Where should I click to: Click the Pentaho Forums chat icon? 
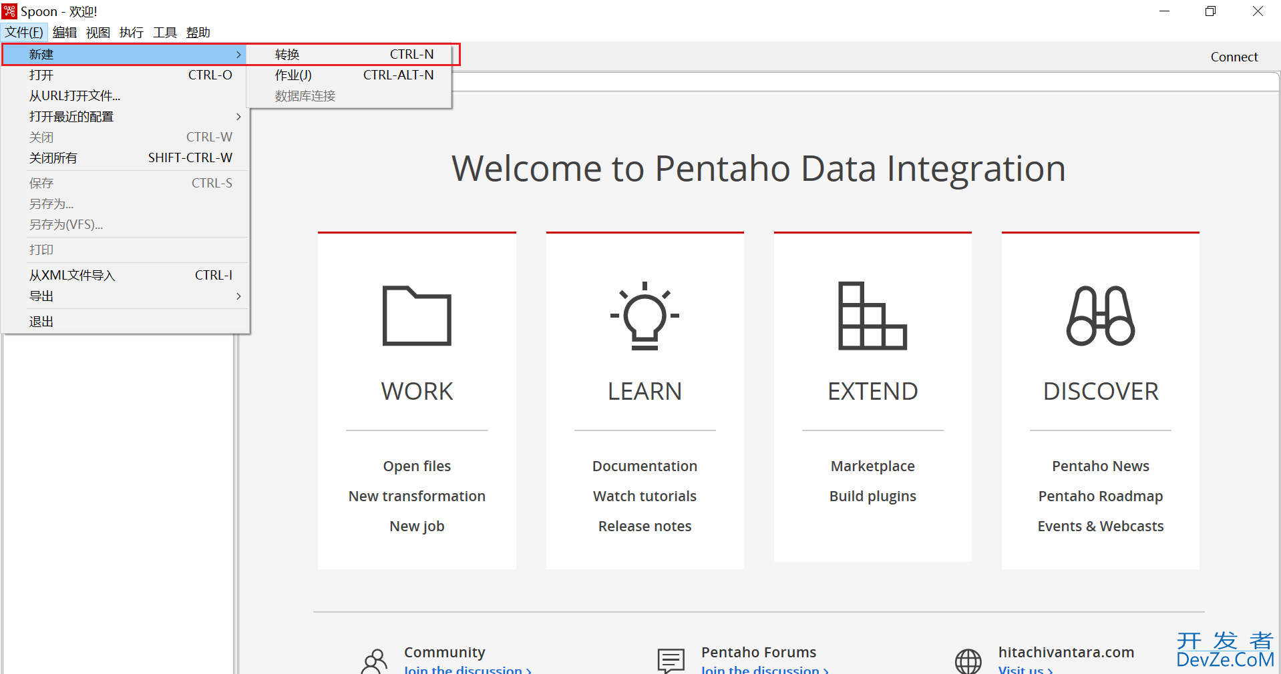(671, 661)
